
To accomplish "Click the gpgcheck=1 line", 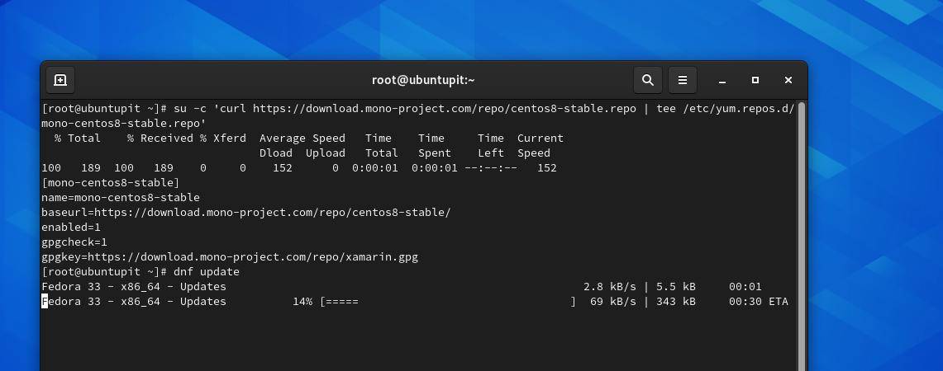I will coord(74,242).
